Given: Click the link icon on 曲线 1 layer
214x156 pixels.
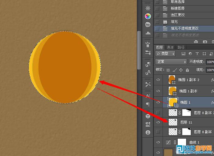Looking at the screenshot, I should pos(175,142).
